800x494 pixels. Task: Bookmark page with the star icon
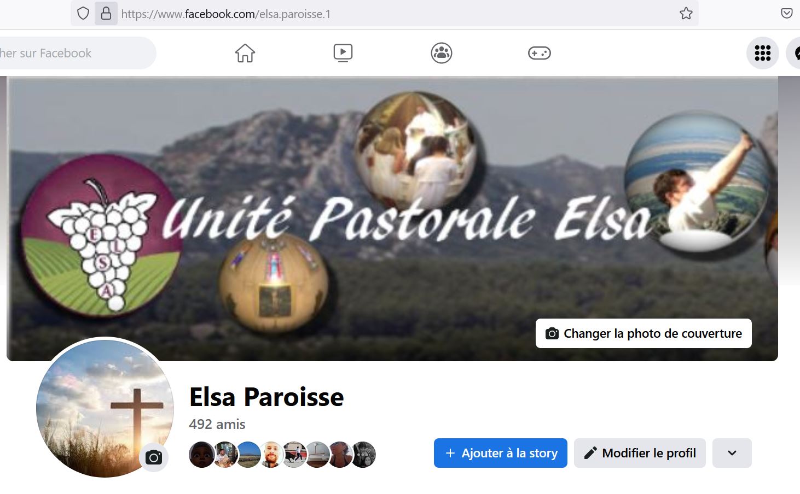pos(686,14)
